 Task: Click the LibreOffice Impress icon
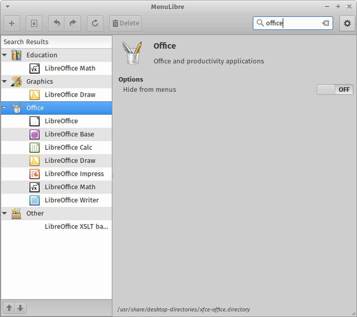pyautogui.click(x=34, y=174)
